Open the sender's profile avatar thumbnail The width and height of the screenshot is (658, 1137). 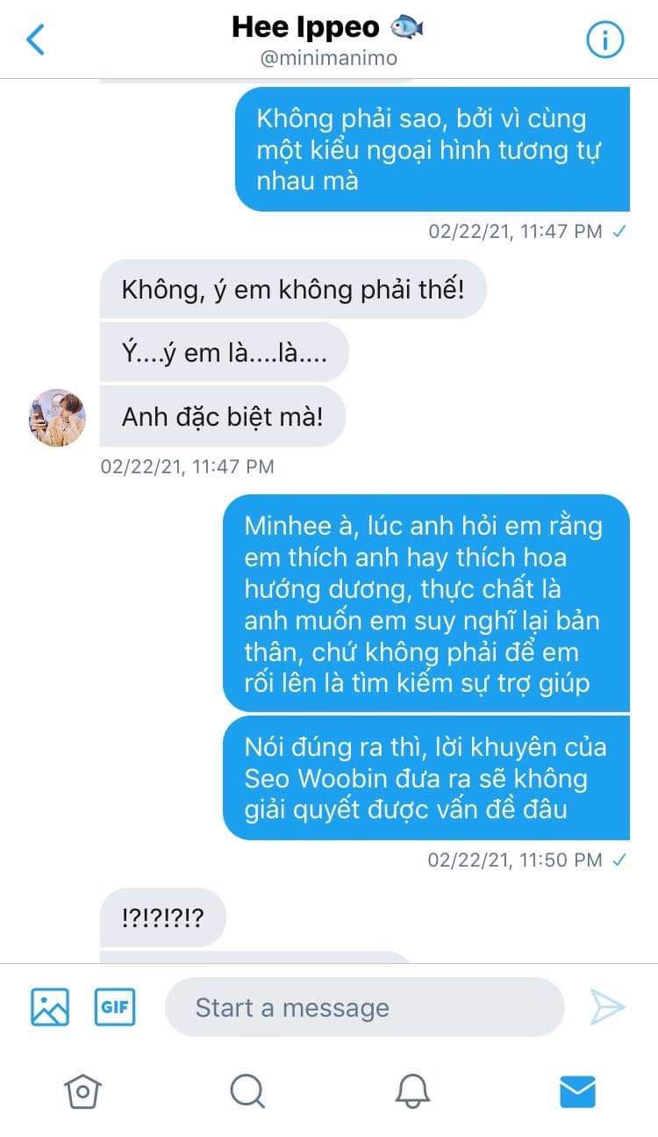point(58,418)
